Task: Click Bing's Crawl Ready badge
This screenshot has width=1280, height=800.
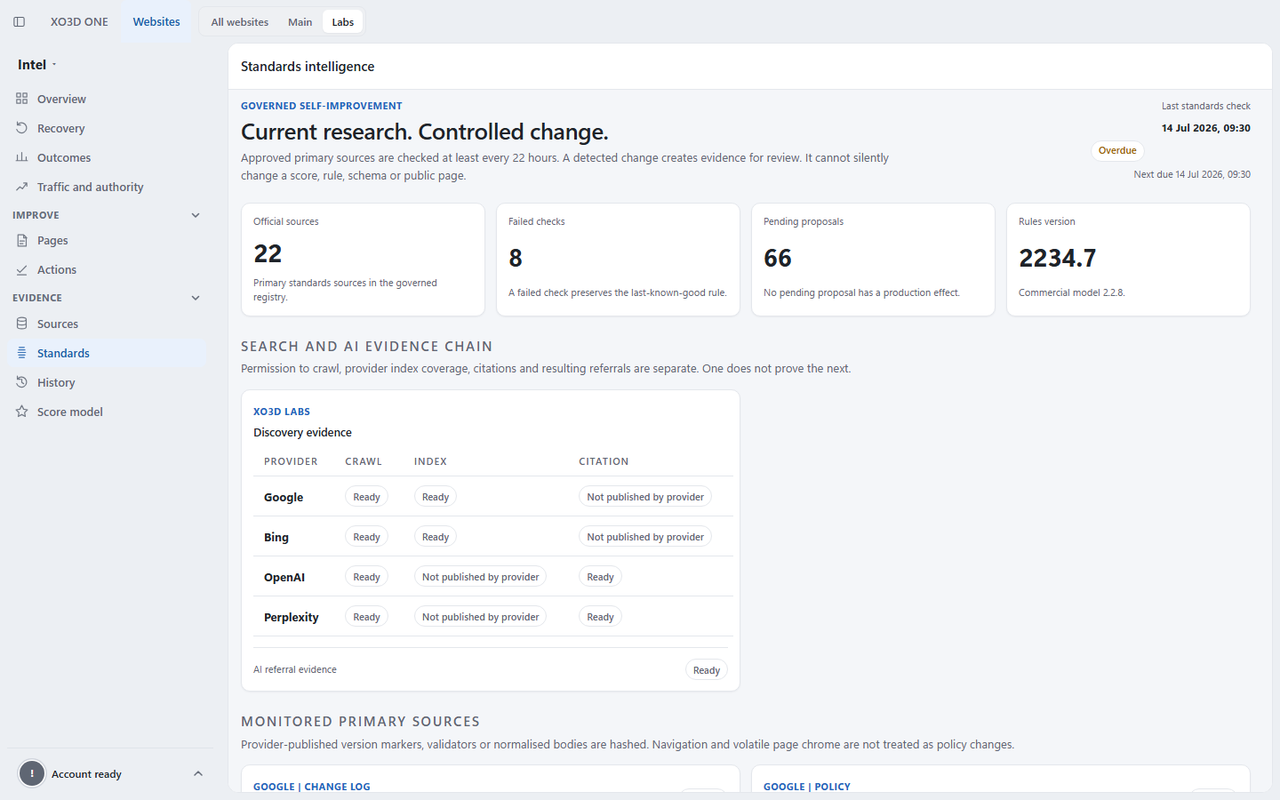Action: pyautogui.click(x=366, y=537)
